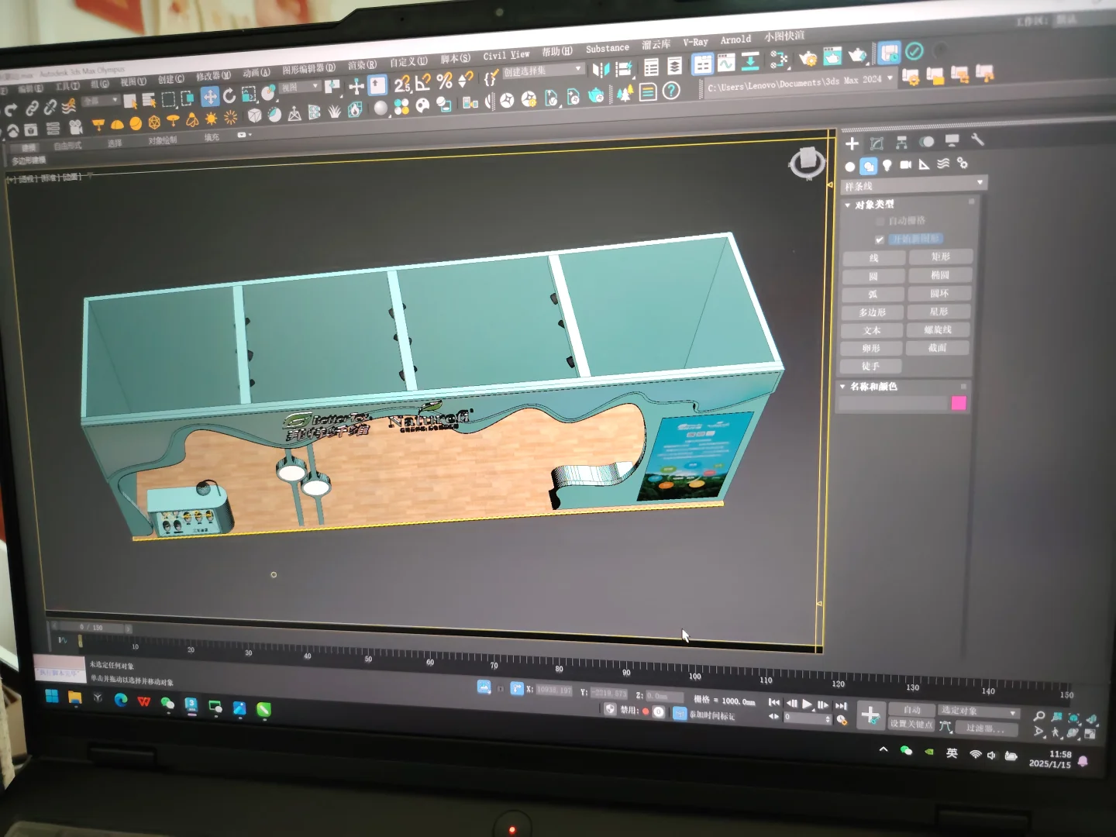Toggle 自动 auto key mode
The width and height of the screenshot is (1116, 837).
(x=911, y=709)
